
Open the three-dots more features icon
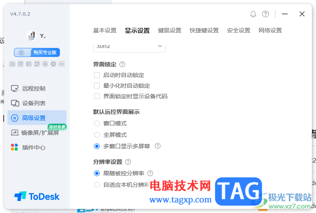click(62, 64)
